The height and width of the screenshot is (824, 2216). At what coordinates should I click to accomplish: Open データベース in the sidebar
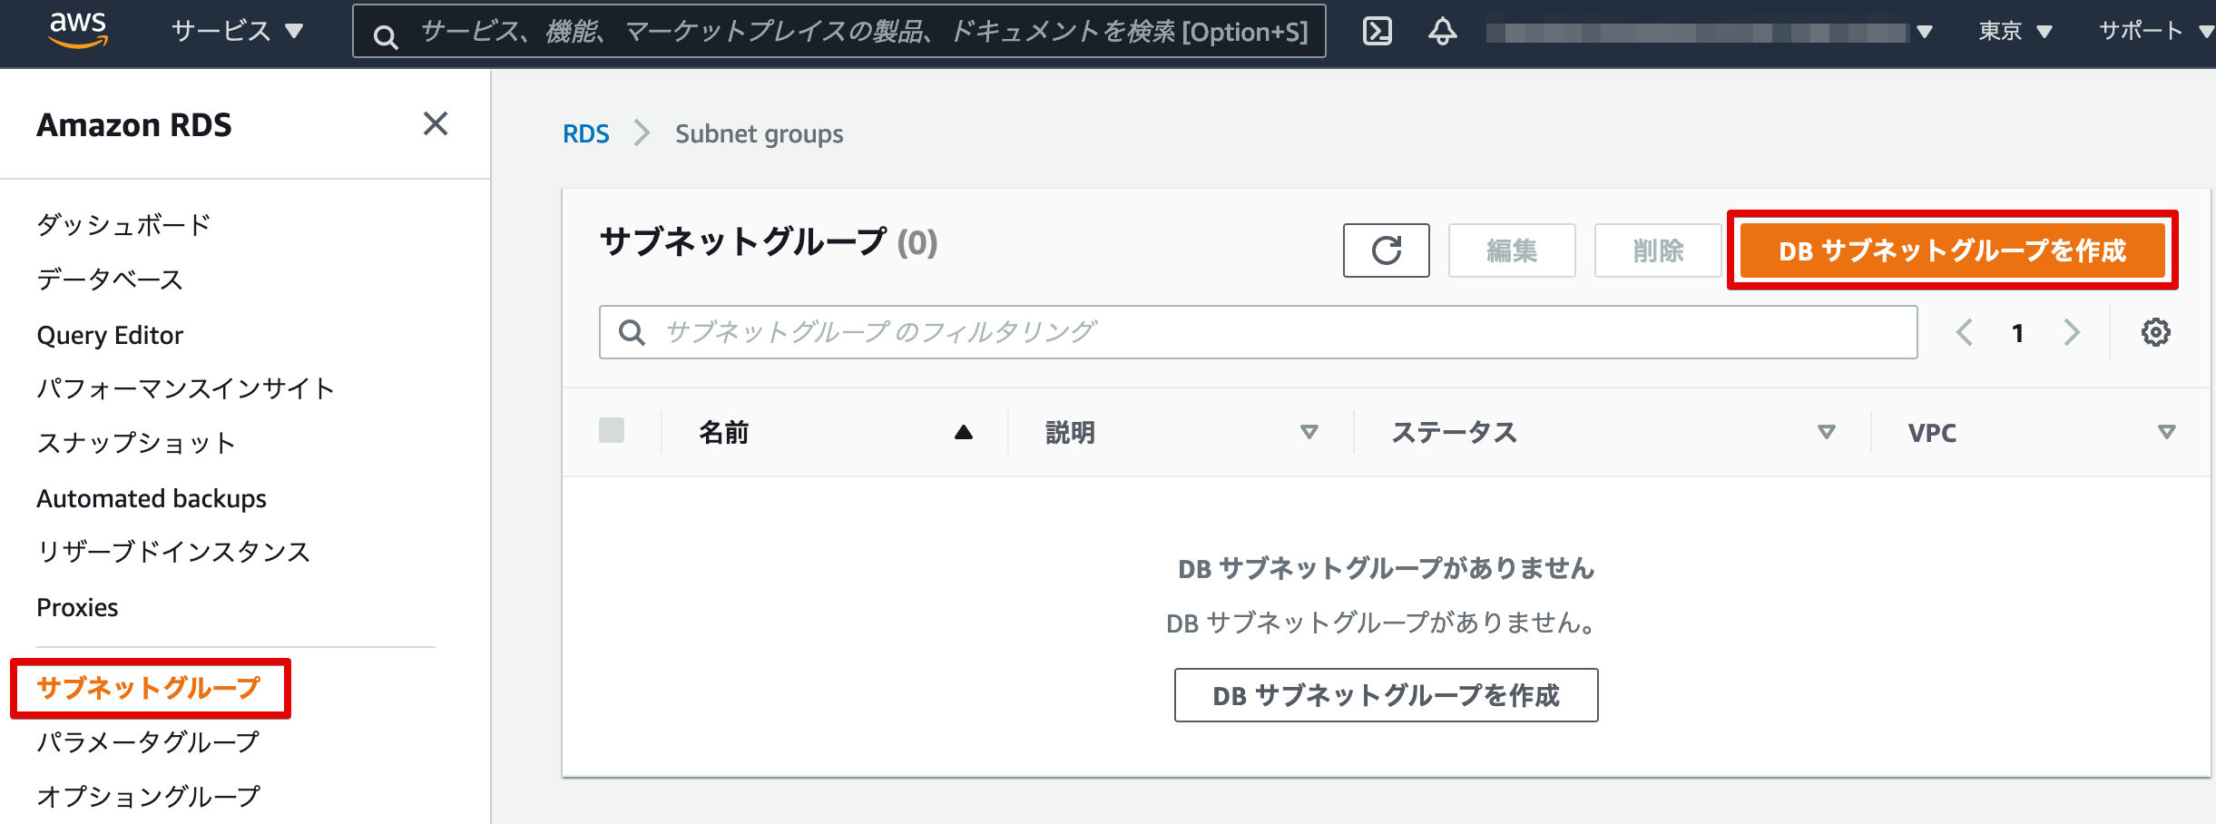110,279
